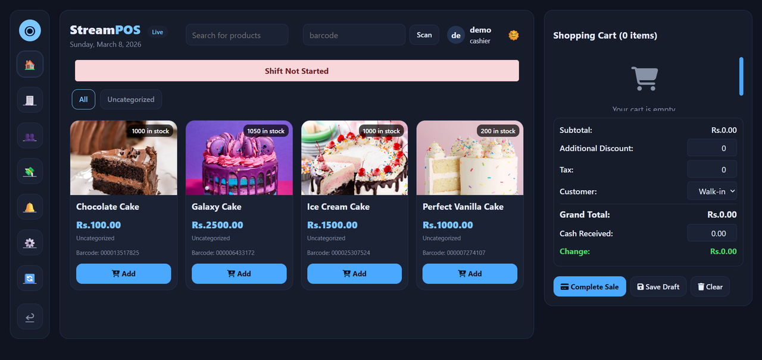Viewport: 762px width, 360px height.
Task: Clear the shopping cart
Action: coord(710,286)
